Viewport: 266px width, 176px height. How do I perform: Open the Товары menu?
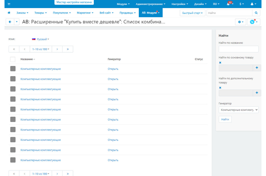pyautogui.click(x=41, y=13)
